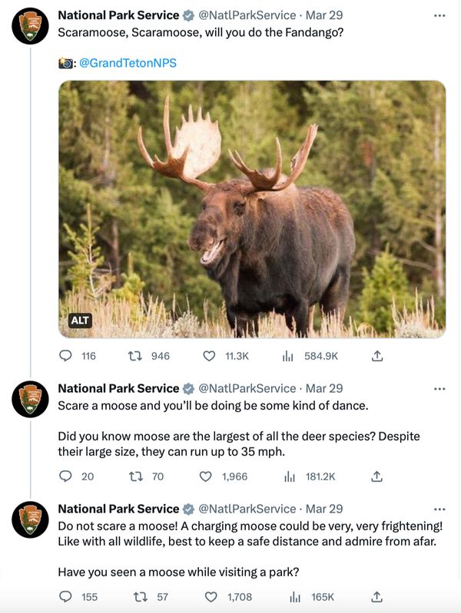Open more options on third tweet

click(439, 509)
